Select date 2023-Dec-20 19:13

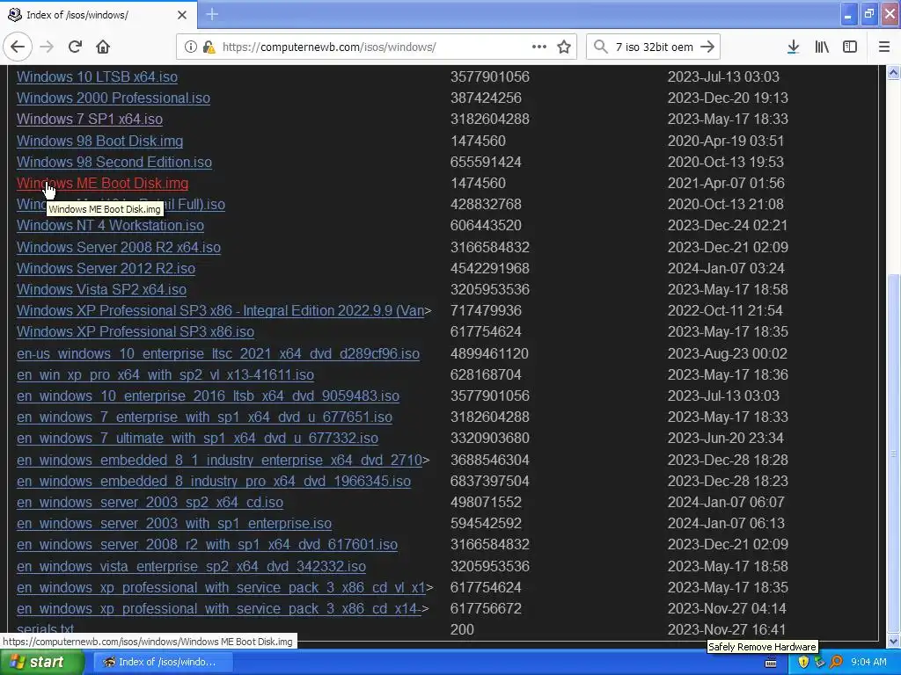pos(728,98)
